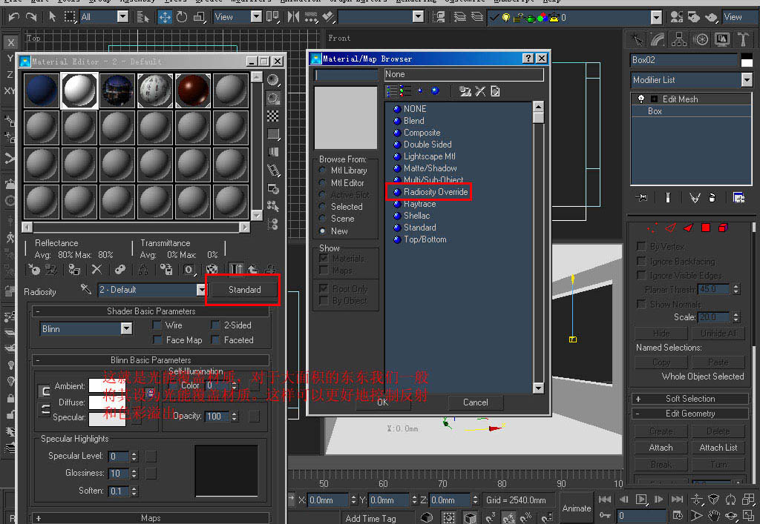Image resolution: width=760 pixels, height=524 pixels.
Task: Open the Utilities hammer panel tab
Action: [x=744, y=39]
